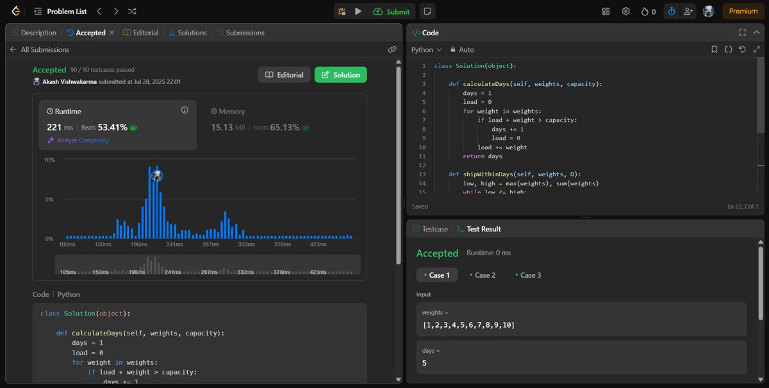Toggle the timer stopwatch icon
Screen dimensions: 769x388
[x=671, y=12]
